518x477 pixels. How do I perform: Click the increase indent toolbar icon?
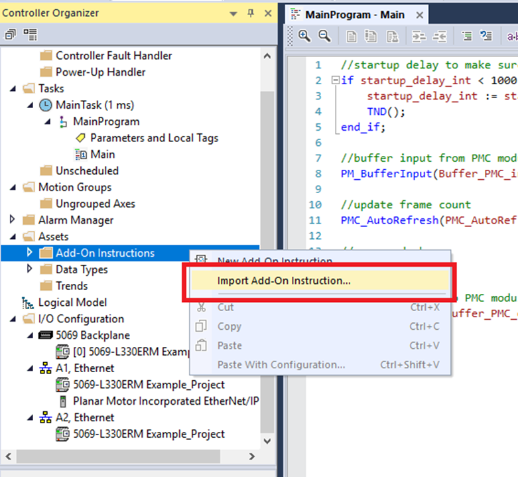419,36
